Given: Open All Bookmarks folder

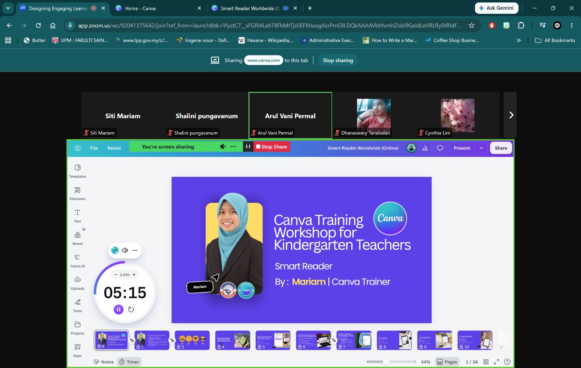Looking at the screenshot, I should [555, 40].
